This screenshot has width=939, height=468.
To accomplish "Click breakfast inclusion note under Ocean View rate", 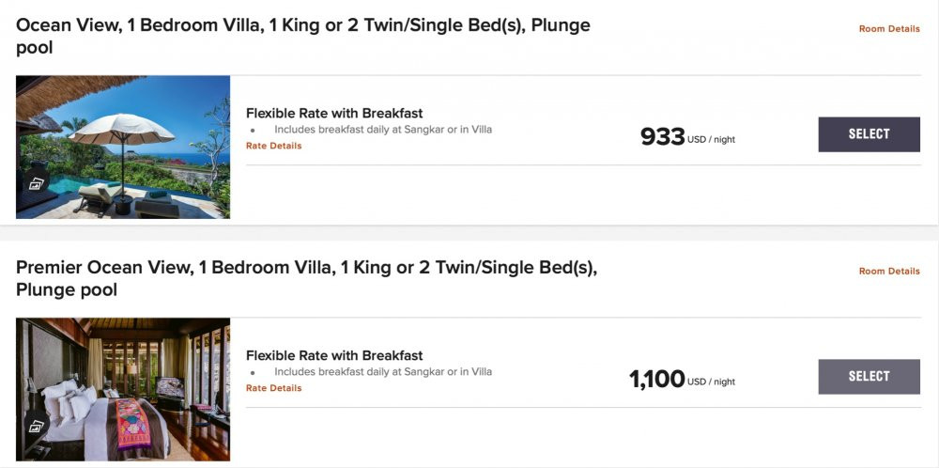I will pyautogui.click(x=382, y=130).
